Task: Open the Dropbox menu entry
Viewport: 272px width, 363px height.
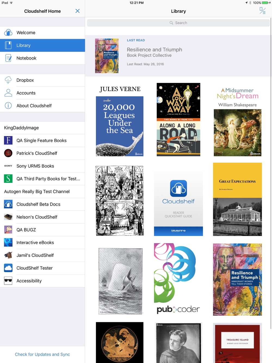Action: coord(42,80)
